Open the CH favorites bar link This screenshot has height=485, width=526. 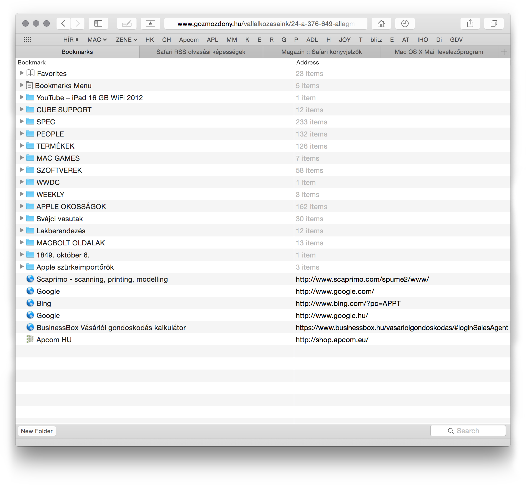click(166, 40)
